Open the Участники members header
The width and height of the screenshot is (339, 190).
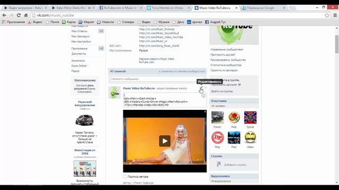click(234, 101)
